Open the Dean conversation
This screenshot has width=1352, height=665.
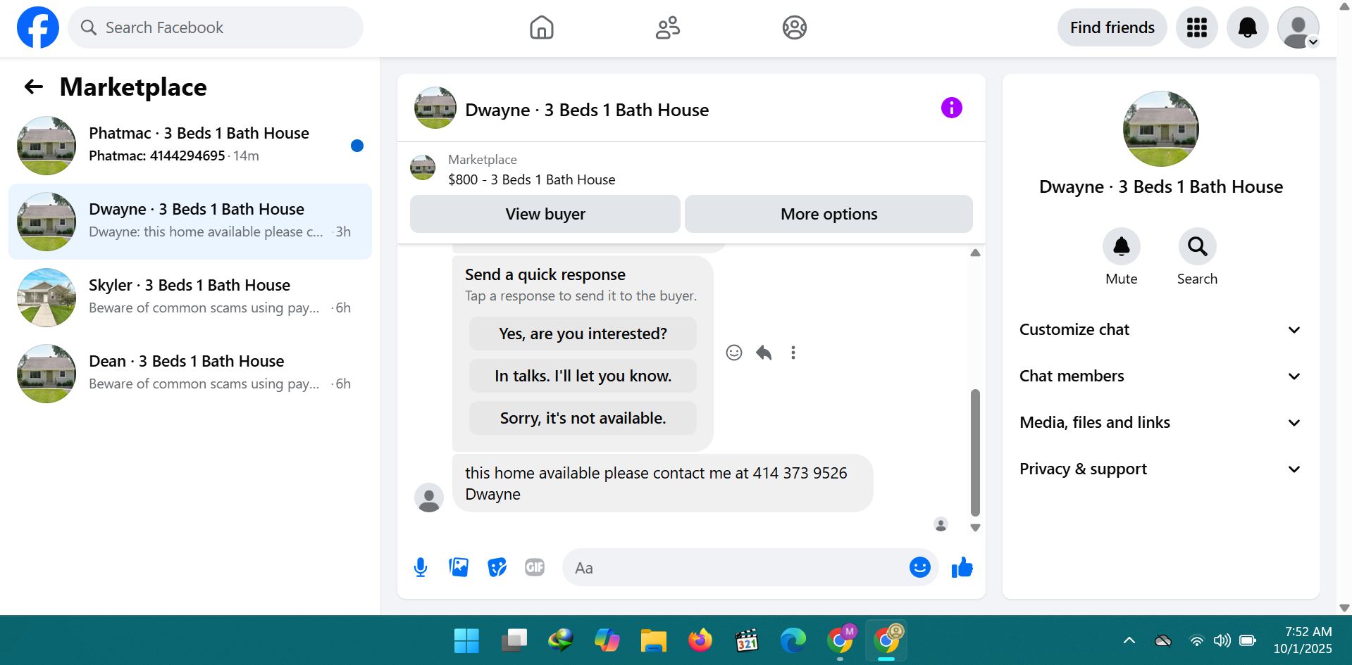(x=190, y=374)
